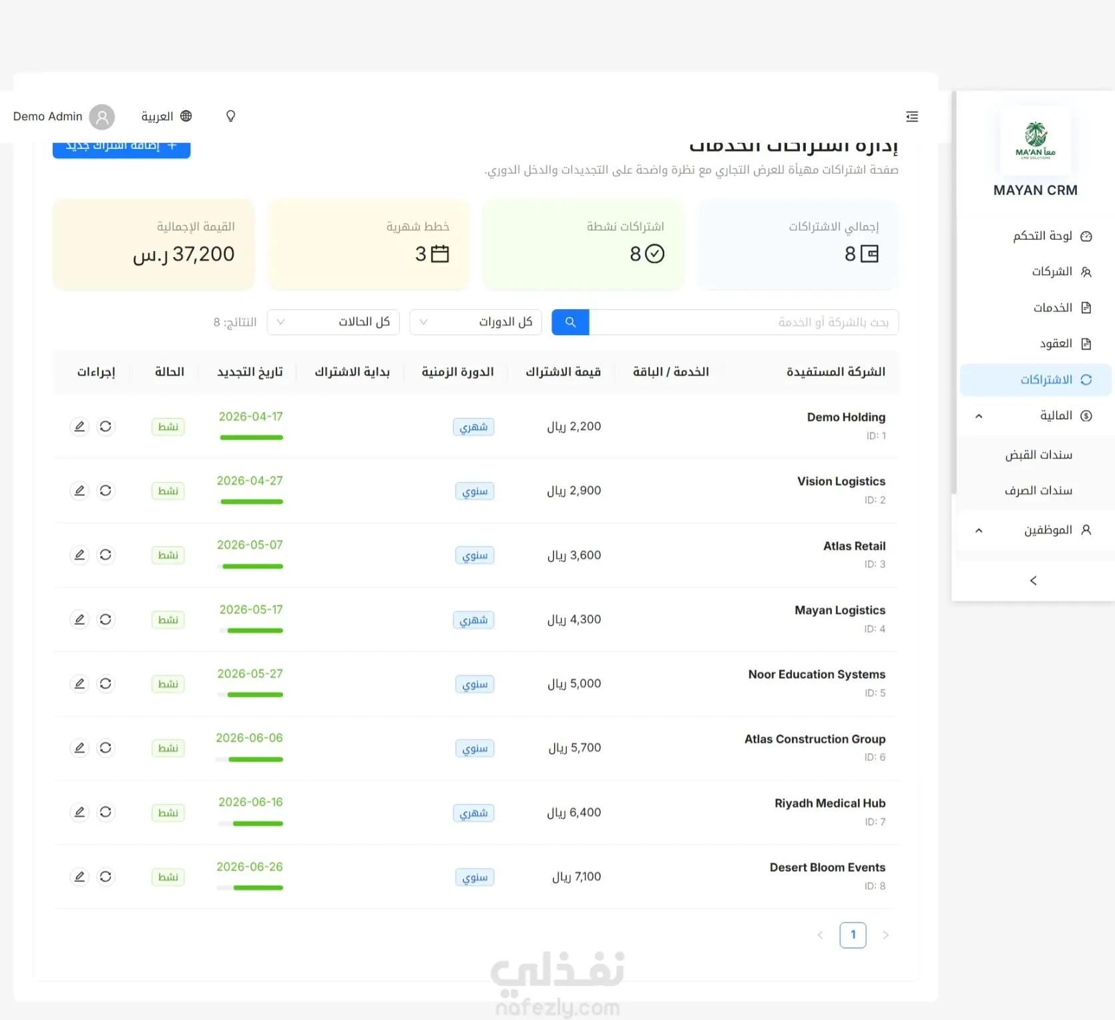Viewport: 1115px width, 1020px height.
Task: Click the calendar icon in monthly plans card
Action: coord(440,254)
